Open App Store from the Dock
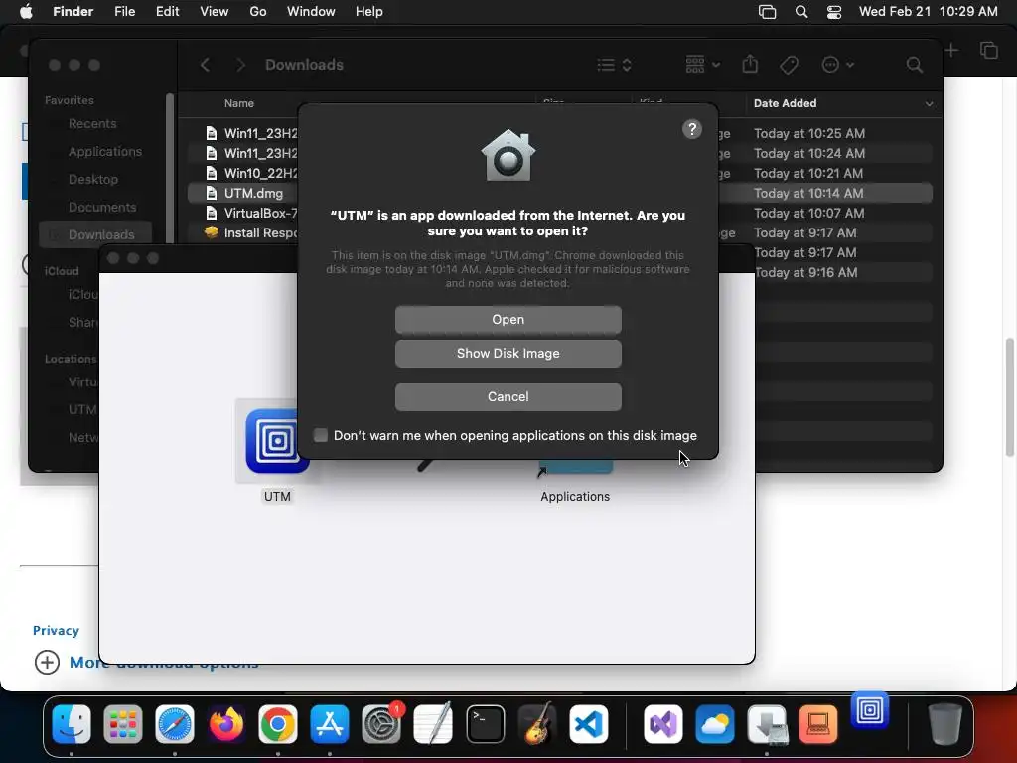1017x763 pixels. [330, 724]
